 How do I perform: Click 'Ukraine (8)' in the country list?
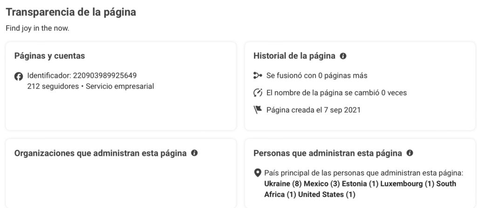(283, 184)
